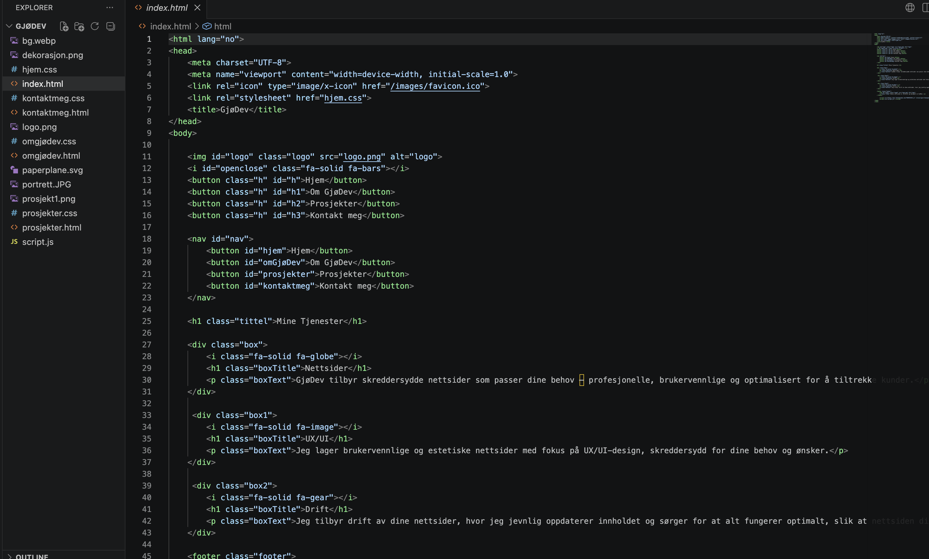Open the Explorer more actions menu
The height and width of the screenshot is (559, 929).
[110, 8]
